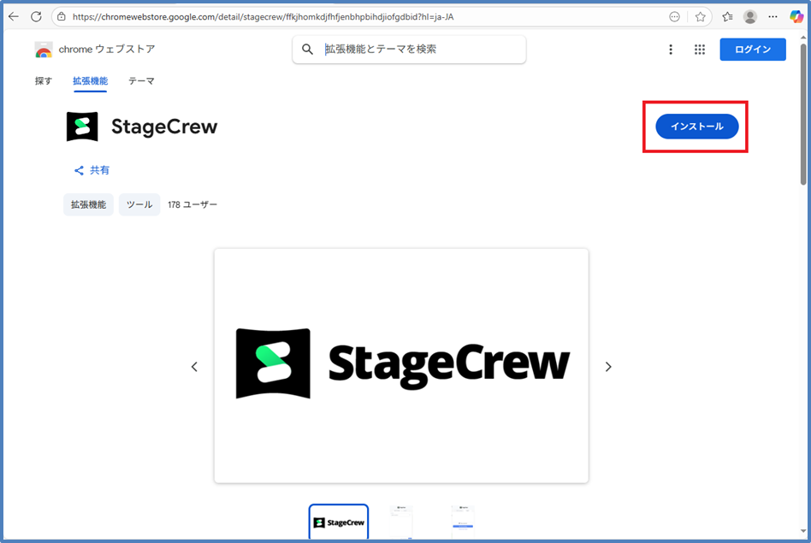The height and width of the screenshot is (543, 811).
Task: Open the three-dot circle icon inside the address bar
Action: point(674,16)
